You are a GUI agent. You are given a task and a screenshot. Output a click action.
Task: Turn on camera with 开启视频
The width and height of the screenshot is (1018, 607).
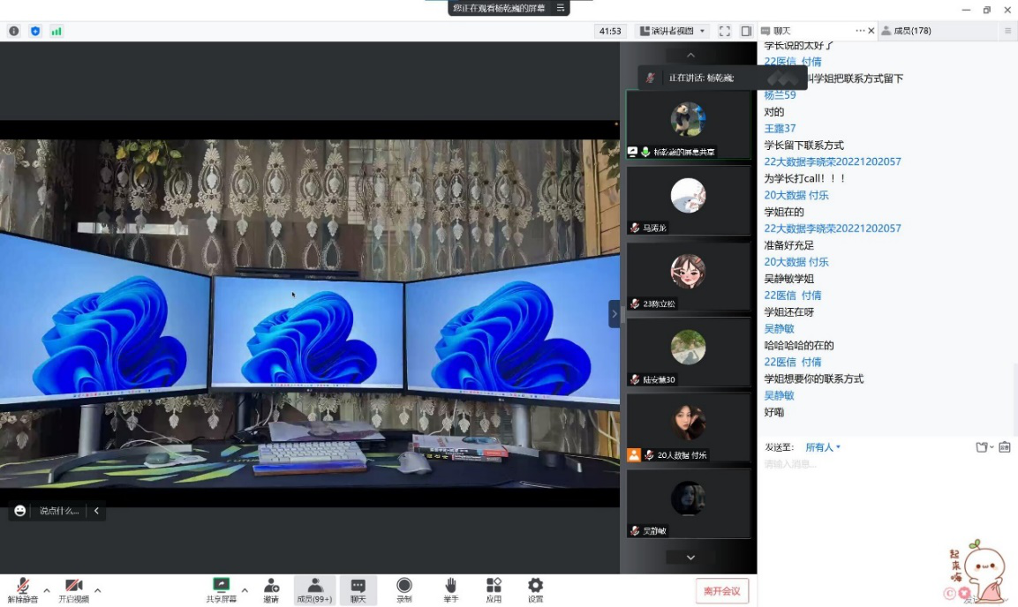(74, 590)
